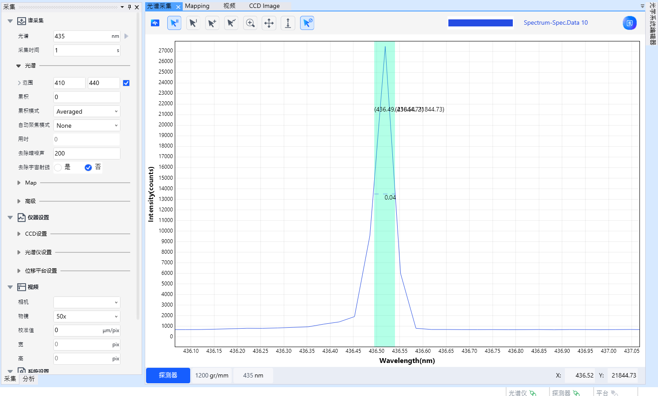
Task: Click the cursor with line-chart tool
Action: pos(231,23)
